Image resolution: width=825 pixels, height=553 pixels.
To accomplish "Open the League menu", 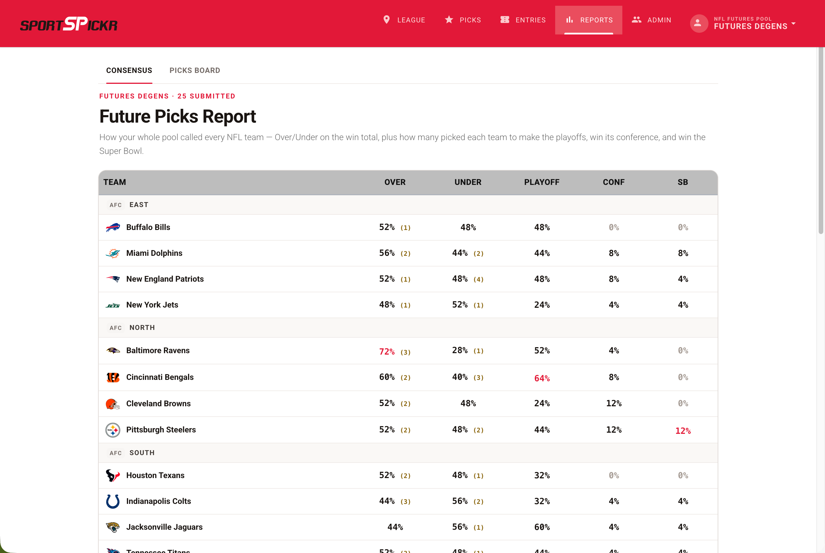I will point(404,20).
